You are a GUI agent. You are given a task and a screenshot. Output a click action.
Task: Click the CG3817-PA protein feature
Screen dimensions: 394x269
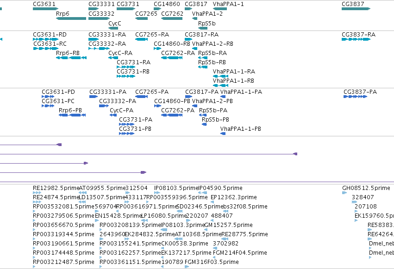click(x=189, y=97)
